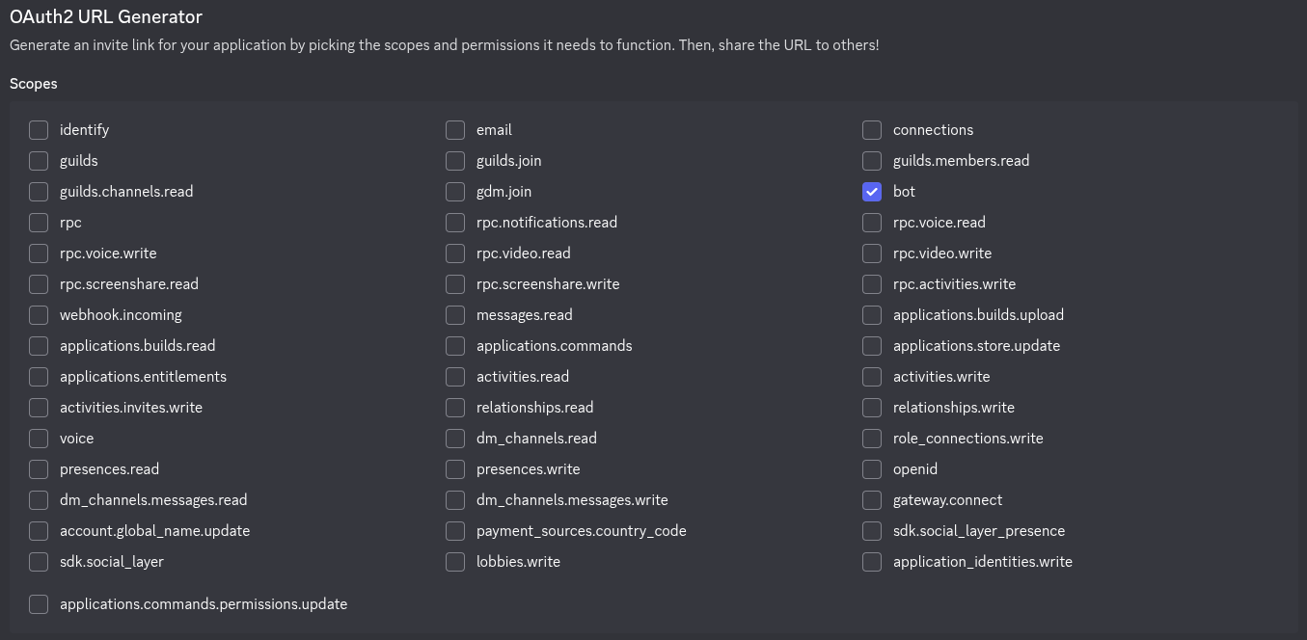The image size is (1307, 640).
Task: Uncheck the bot scope checkbox
Action: coord(872,192)
